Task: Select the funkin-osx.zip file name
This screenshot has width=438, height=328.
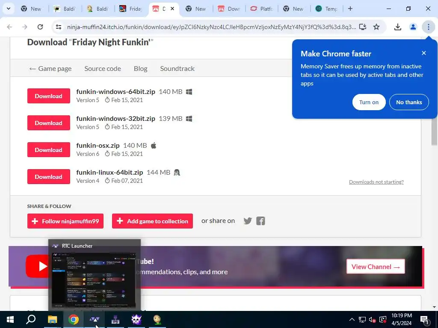Action: 98,146
